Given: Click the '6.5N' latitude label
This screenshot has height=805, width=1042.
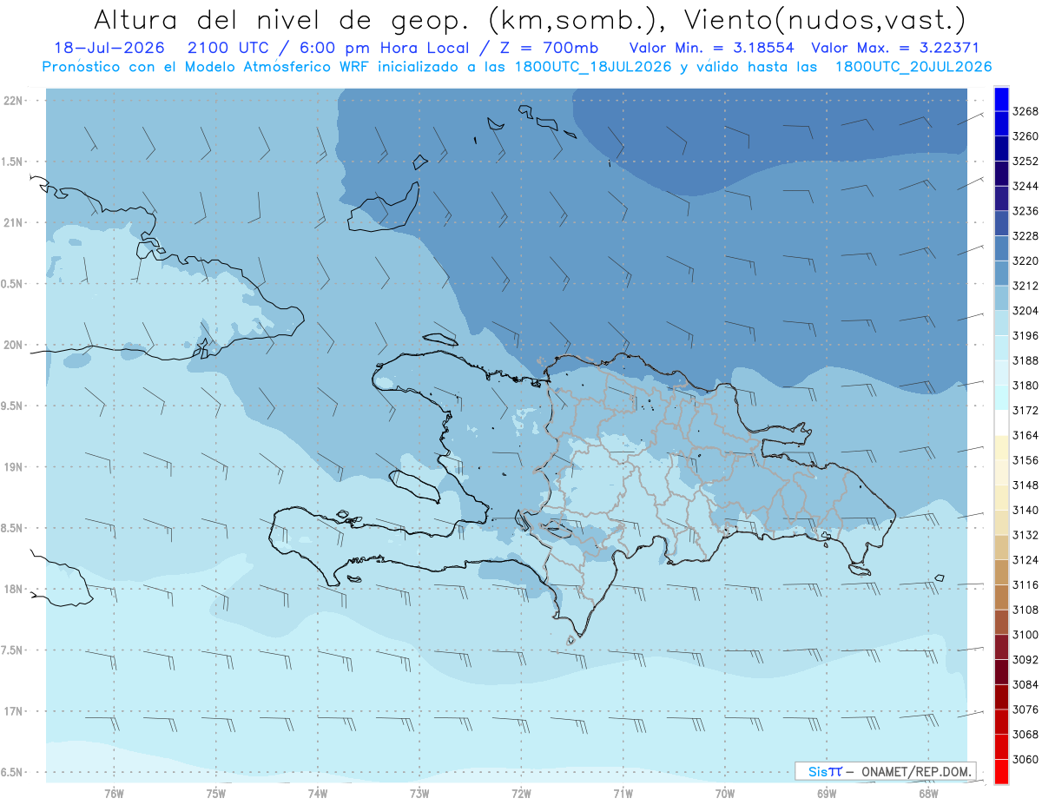Looking at the screenshot, I should pos(12,772).
